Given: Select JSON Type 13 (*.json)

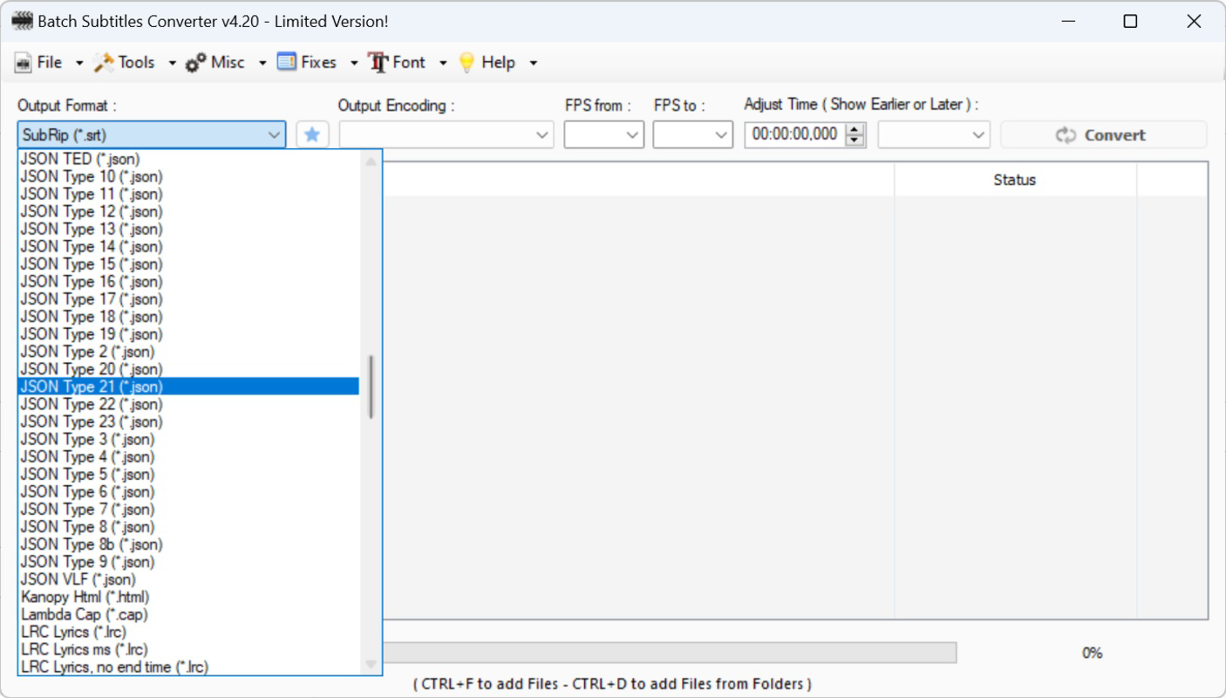Looking at the screenshot, I should [188, 229].
